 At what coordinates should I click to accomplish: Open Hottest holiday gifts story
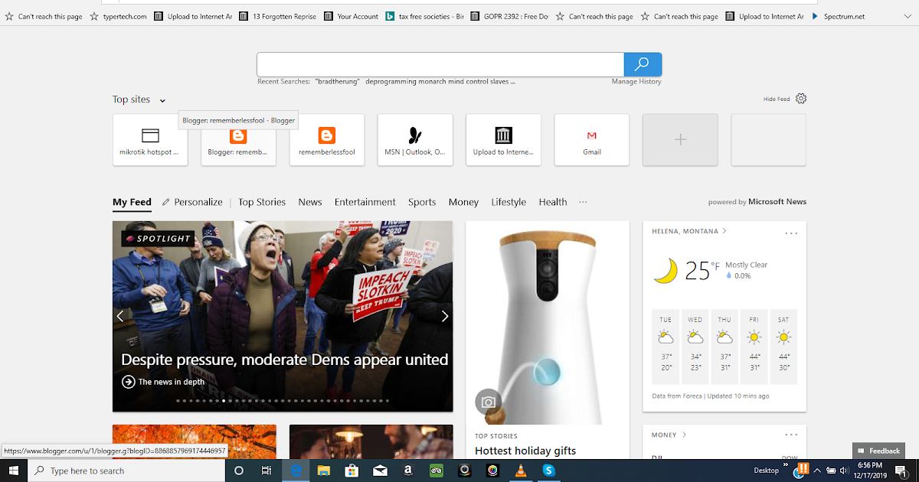[x=525, y=451]
